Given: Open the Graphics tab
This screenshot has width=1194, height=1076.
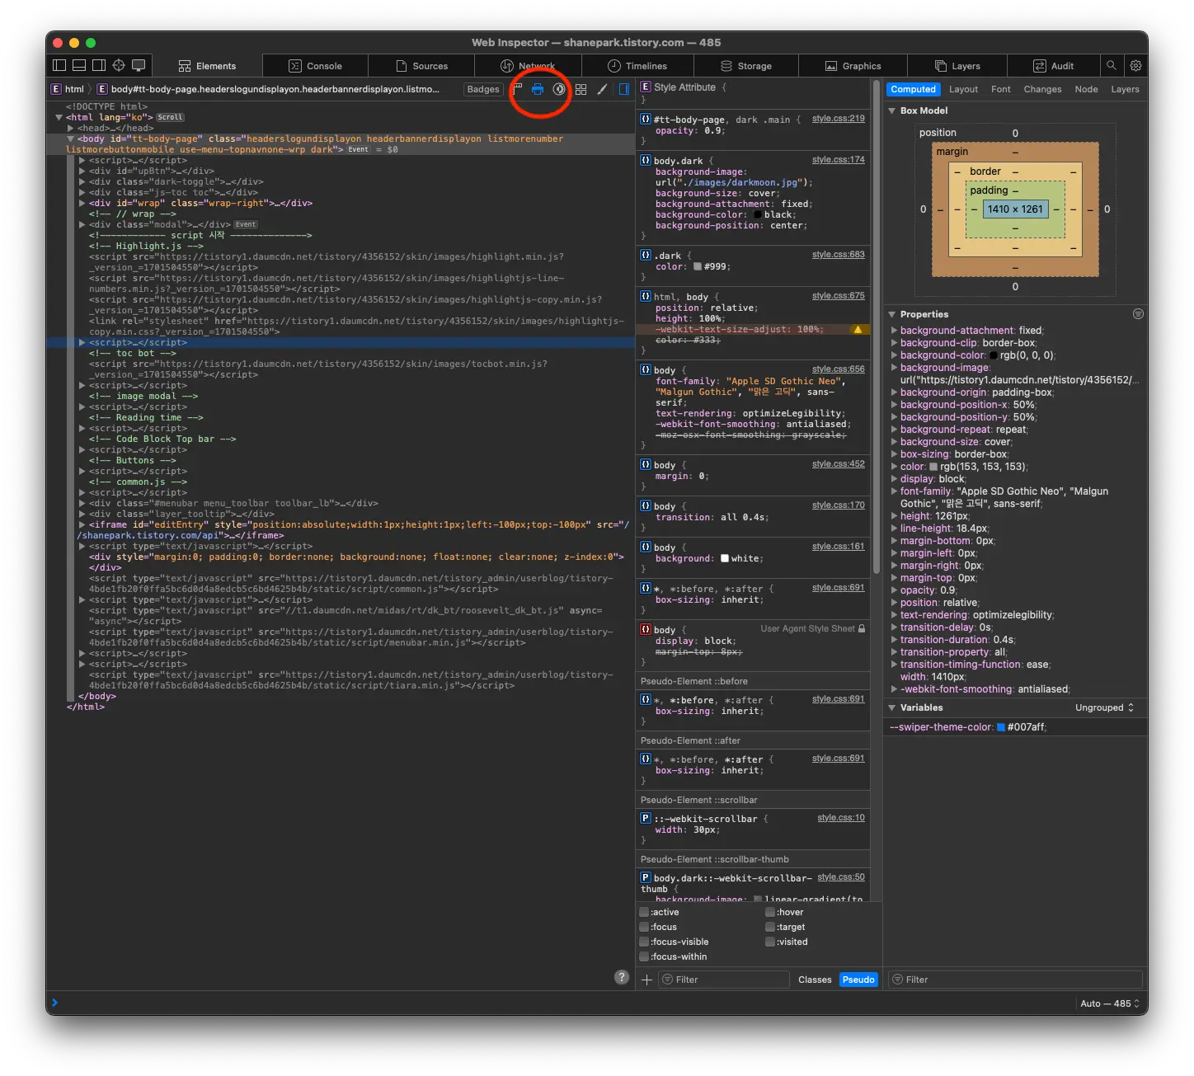Looking at the screenshot, I should coord(853,66).
